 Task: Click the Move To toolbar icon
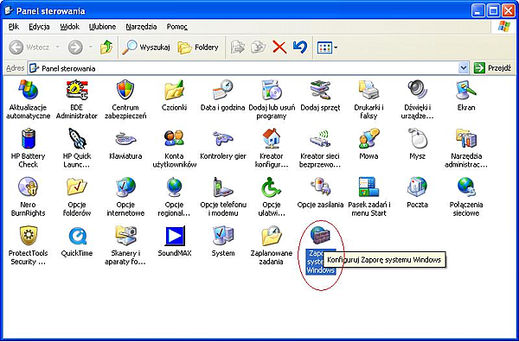click(x=237, y=47)
